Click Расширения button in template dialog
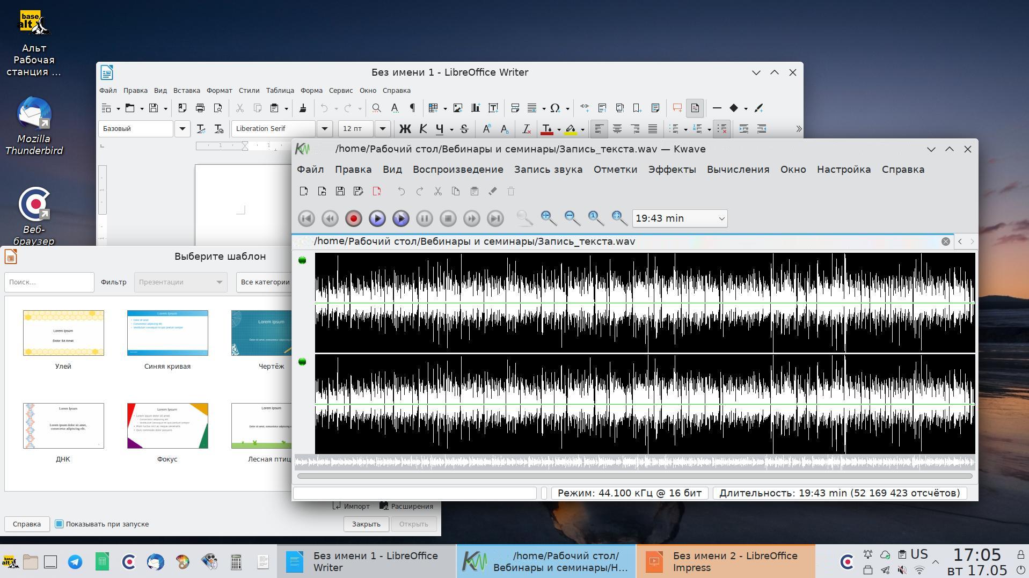This screenshot has height=578, width=1029. click(x=406, y=506)
